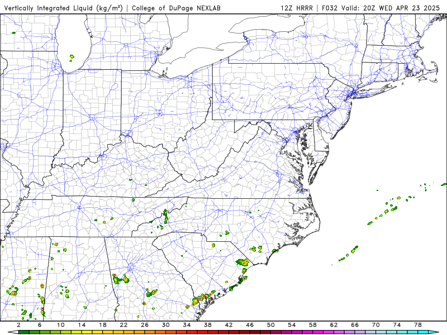The image size is (447, 335).
Task: Click the legend value 30
Action: (165, 325)
